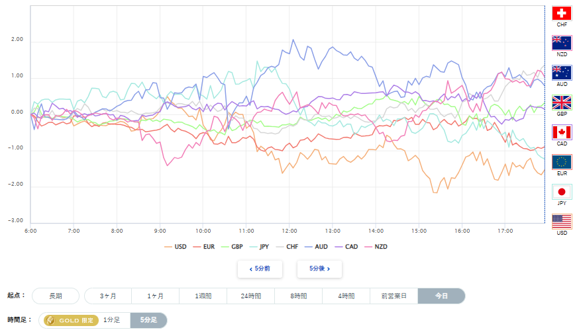Click the 起点 label
Image resolution: width=577 pixels, height=334 pixels.
(x=16, y=296)
